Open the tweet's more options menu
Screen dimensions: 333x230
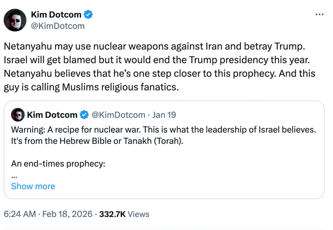point(319,15)
